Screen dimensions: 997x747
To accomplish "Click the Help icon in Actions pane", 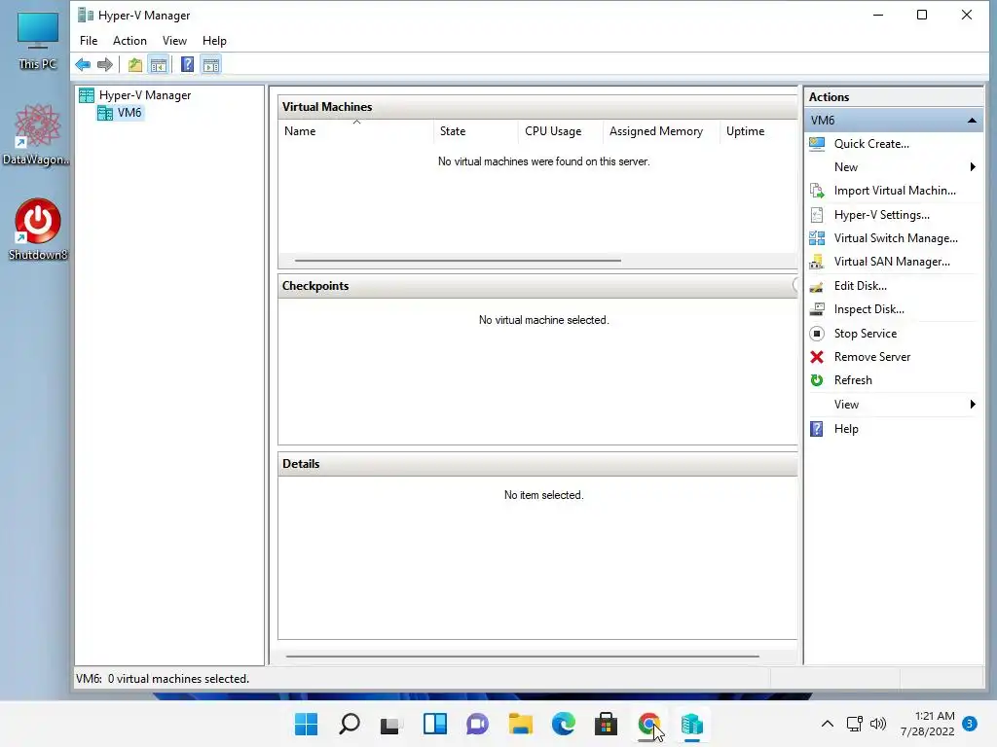I will pyautogui.click(x=817, y=429).
